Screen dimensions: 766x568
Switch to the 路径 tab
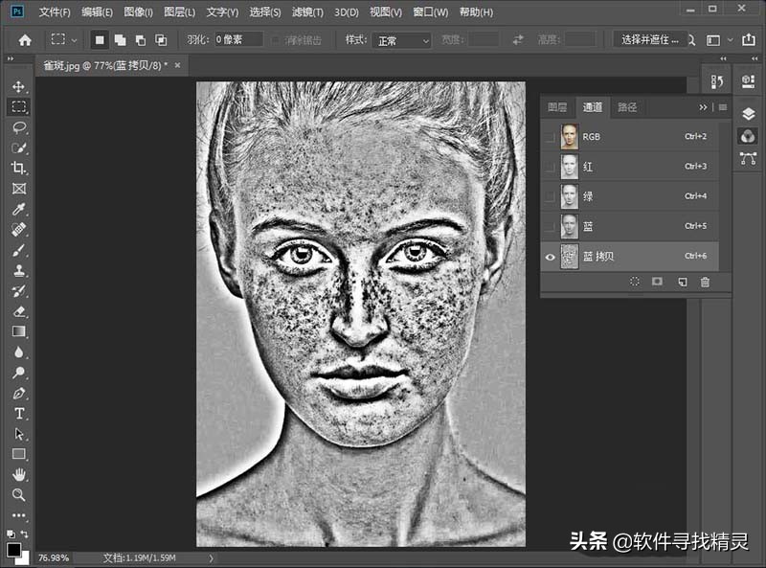point(626,107)
